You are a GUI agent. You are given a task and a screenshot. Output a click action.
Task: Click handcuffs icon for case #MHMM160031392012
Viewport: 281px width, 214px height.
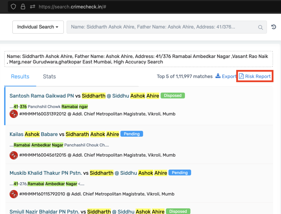click(14, 114)
